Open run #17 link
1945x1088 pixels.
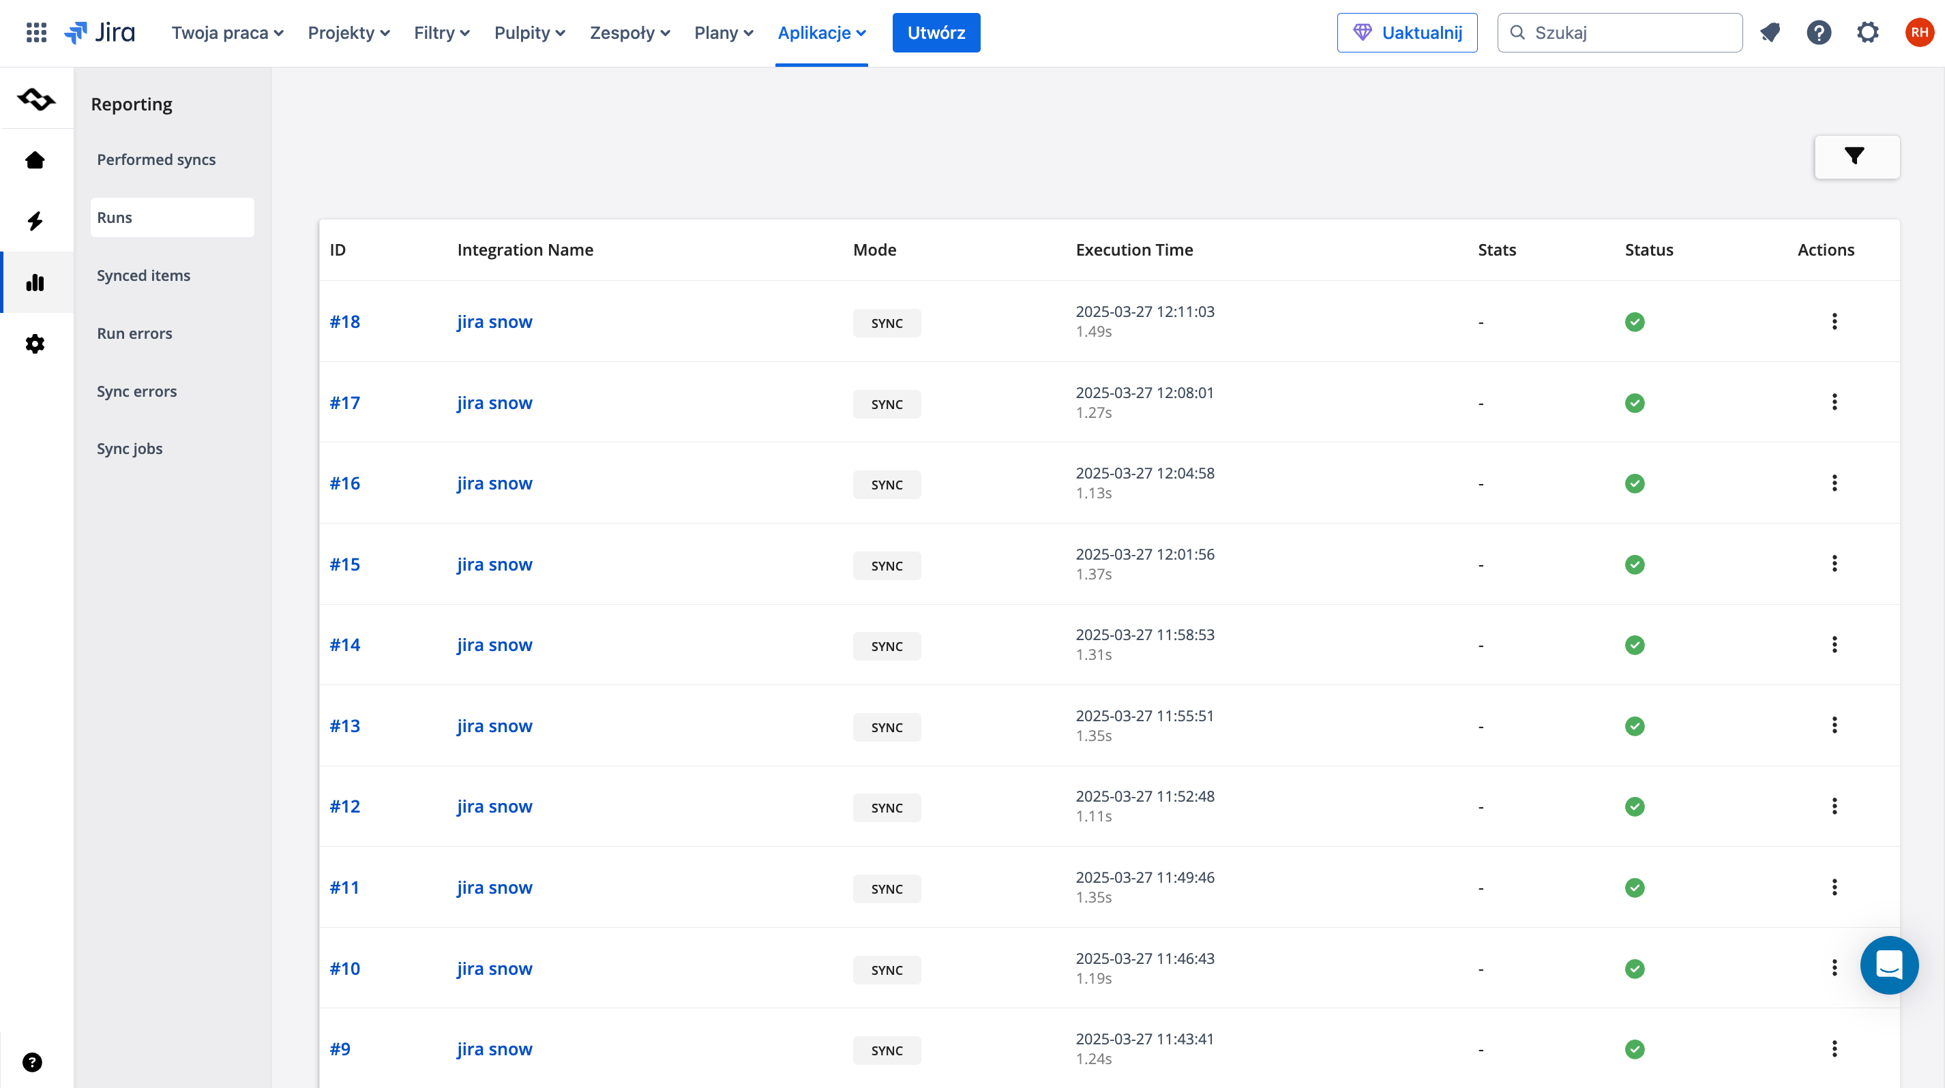[345, 402]
